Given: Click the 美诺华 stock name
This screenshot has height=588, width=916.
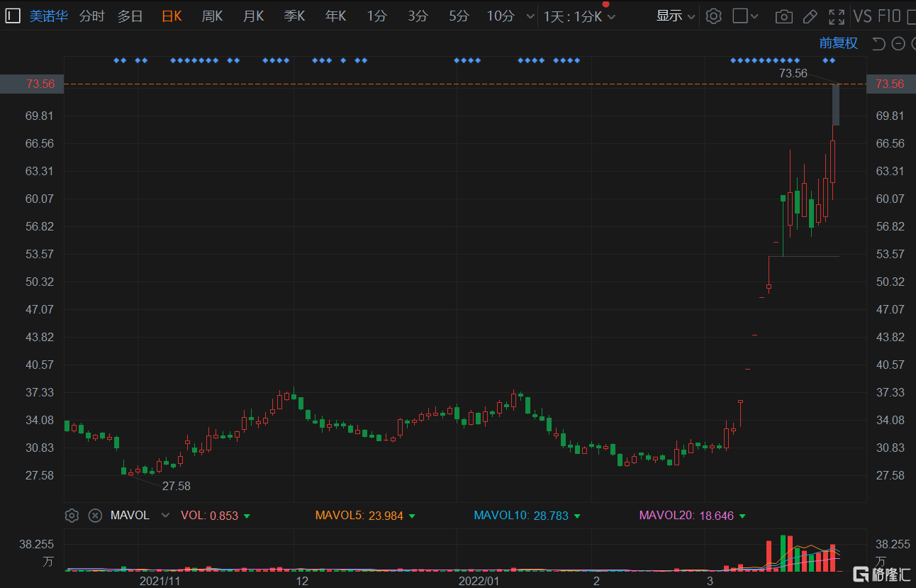Looking at the screenshot, I should click(x=49, y=16).
